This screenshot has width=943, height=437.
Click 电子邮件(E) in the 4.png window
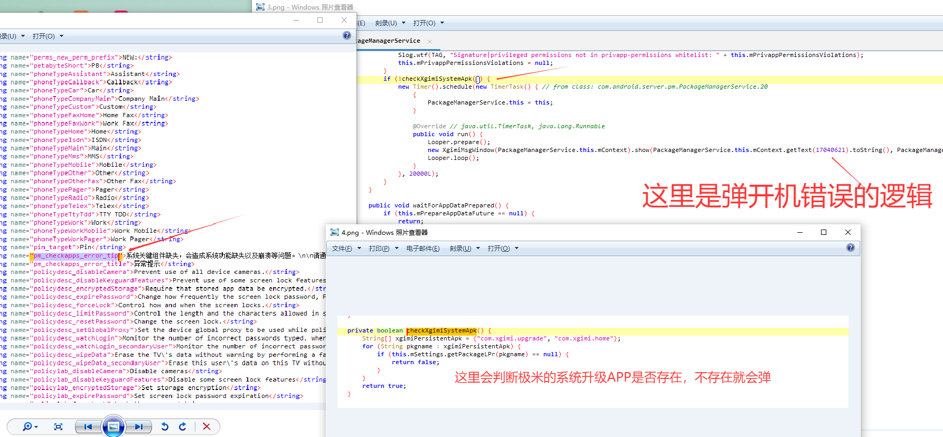tap(423, 249)
